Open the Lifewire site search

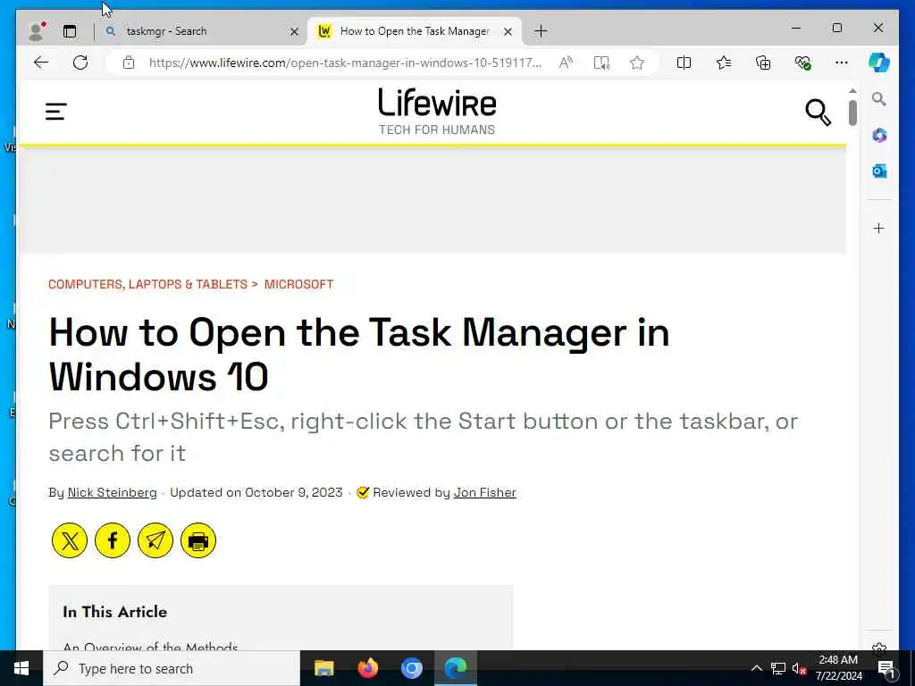(818, 112)
